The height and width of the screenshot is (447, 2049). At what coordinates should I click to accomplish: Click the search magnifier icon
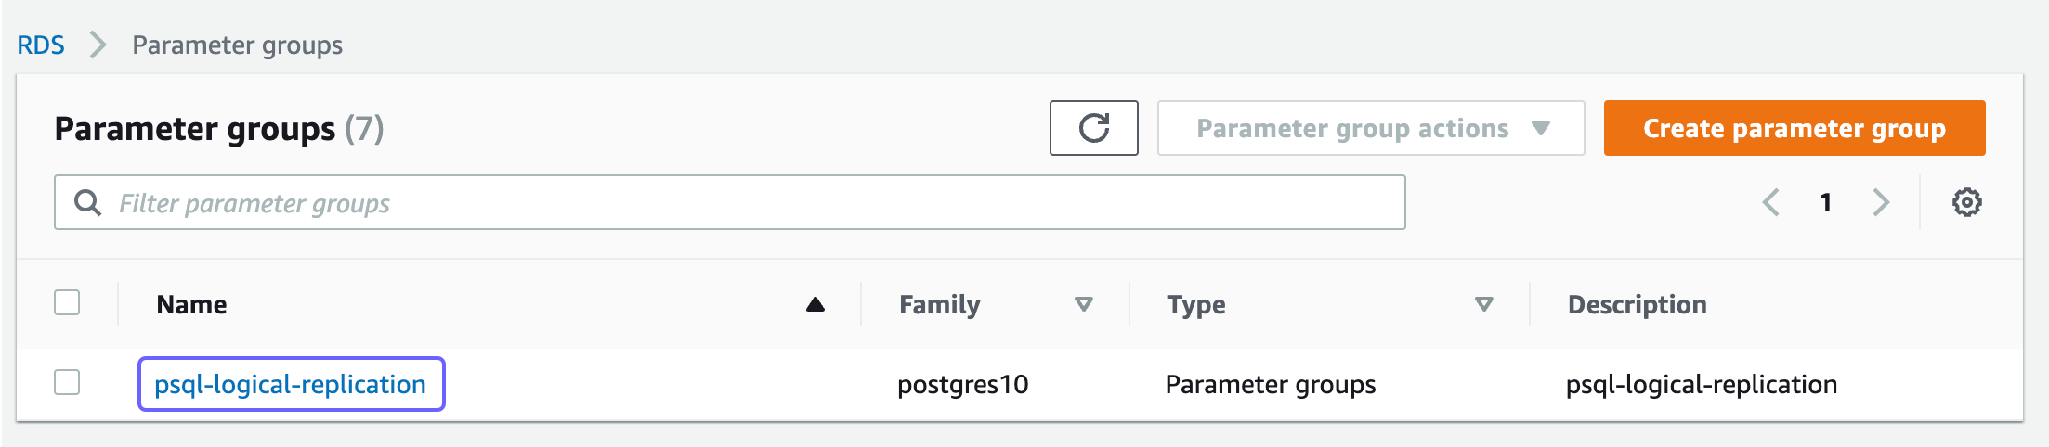tap(87, 202)
